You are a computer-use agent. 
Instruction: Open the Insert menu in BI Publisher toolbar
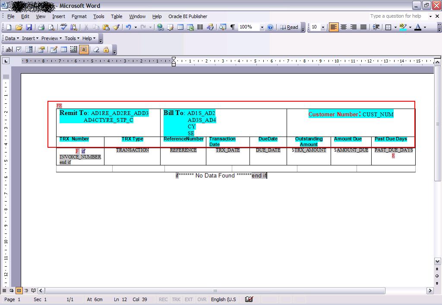(28, 38)
